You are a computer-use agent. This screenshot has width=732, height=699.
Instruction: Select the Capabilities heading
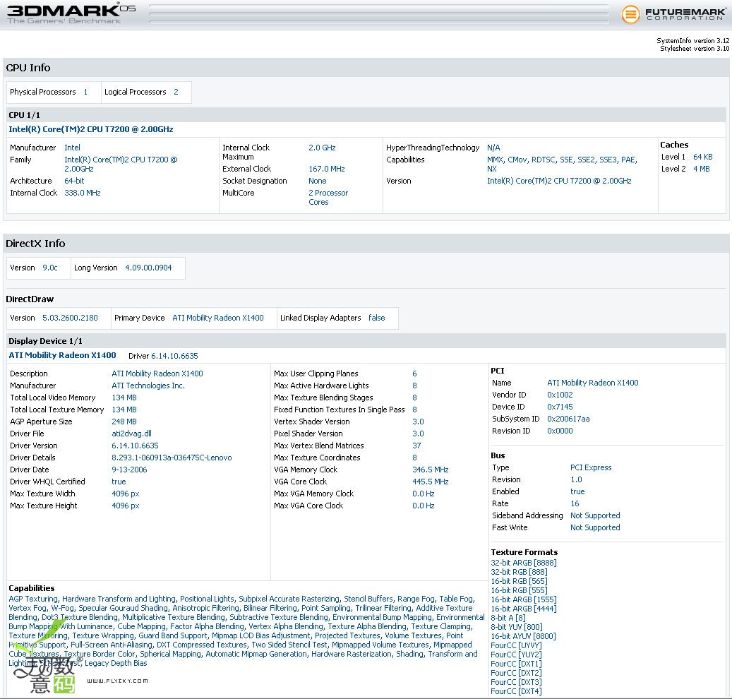(32, 588)
